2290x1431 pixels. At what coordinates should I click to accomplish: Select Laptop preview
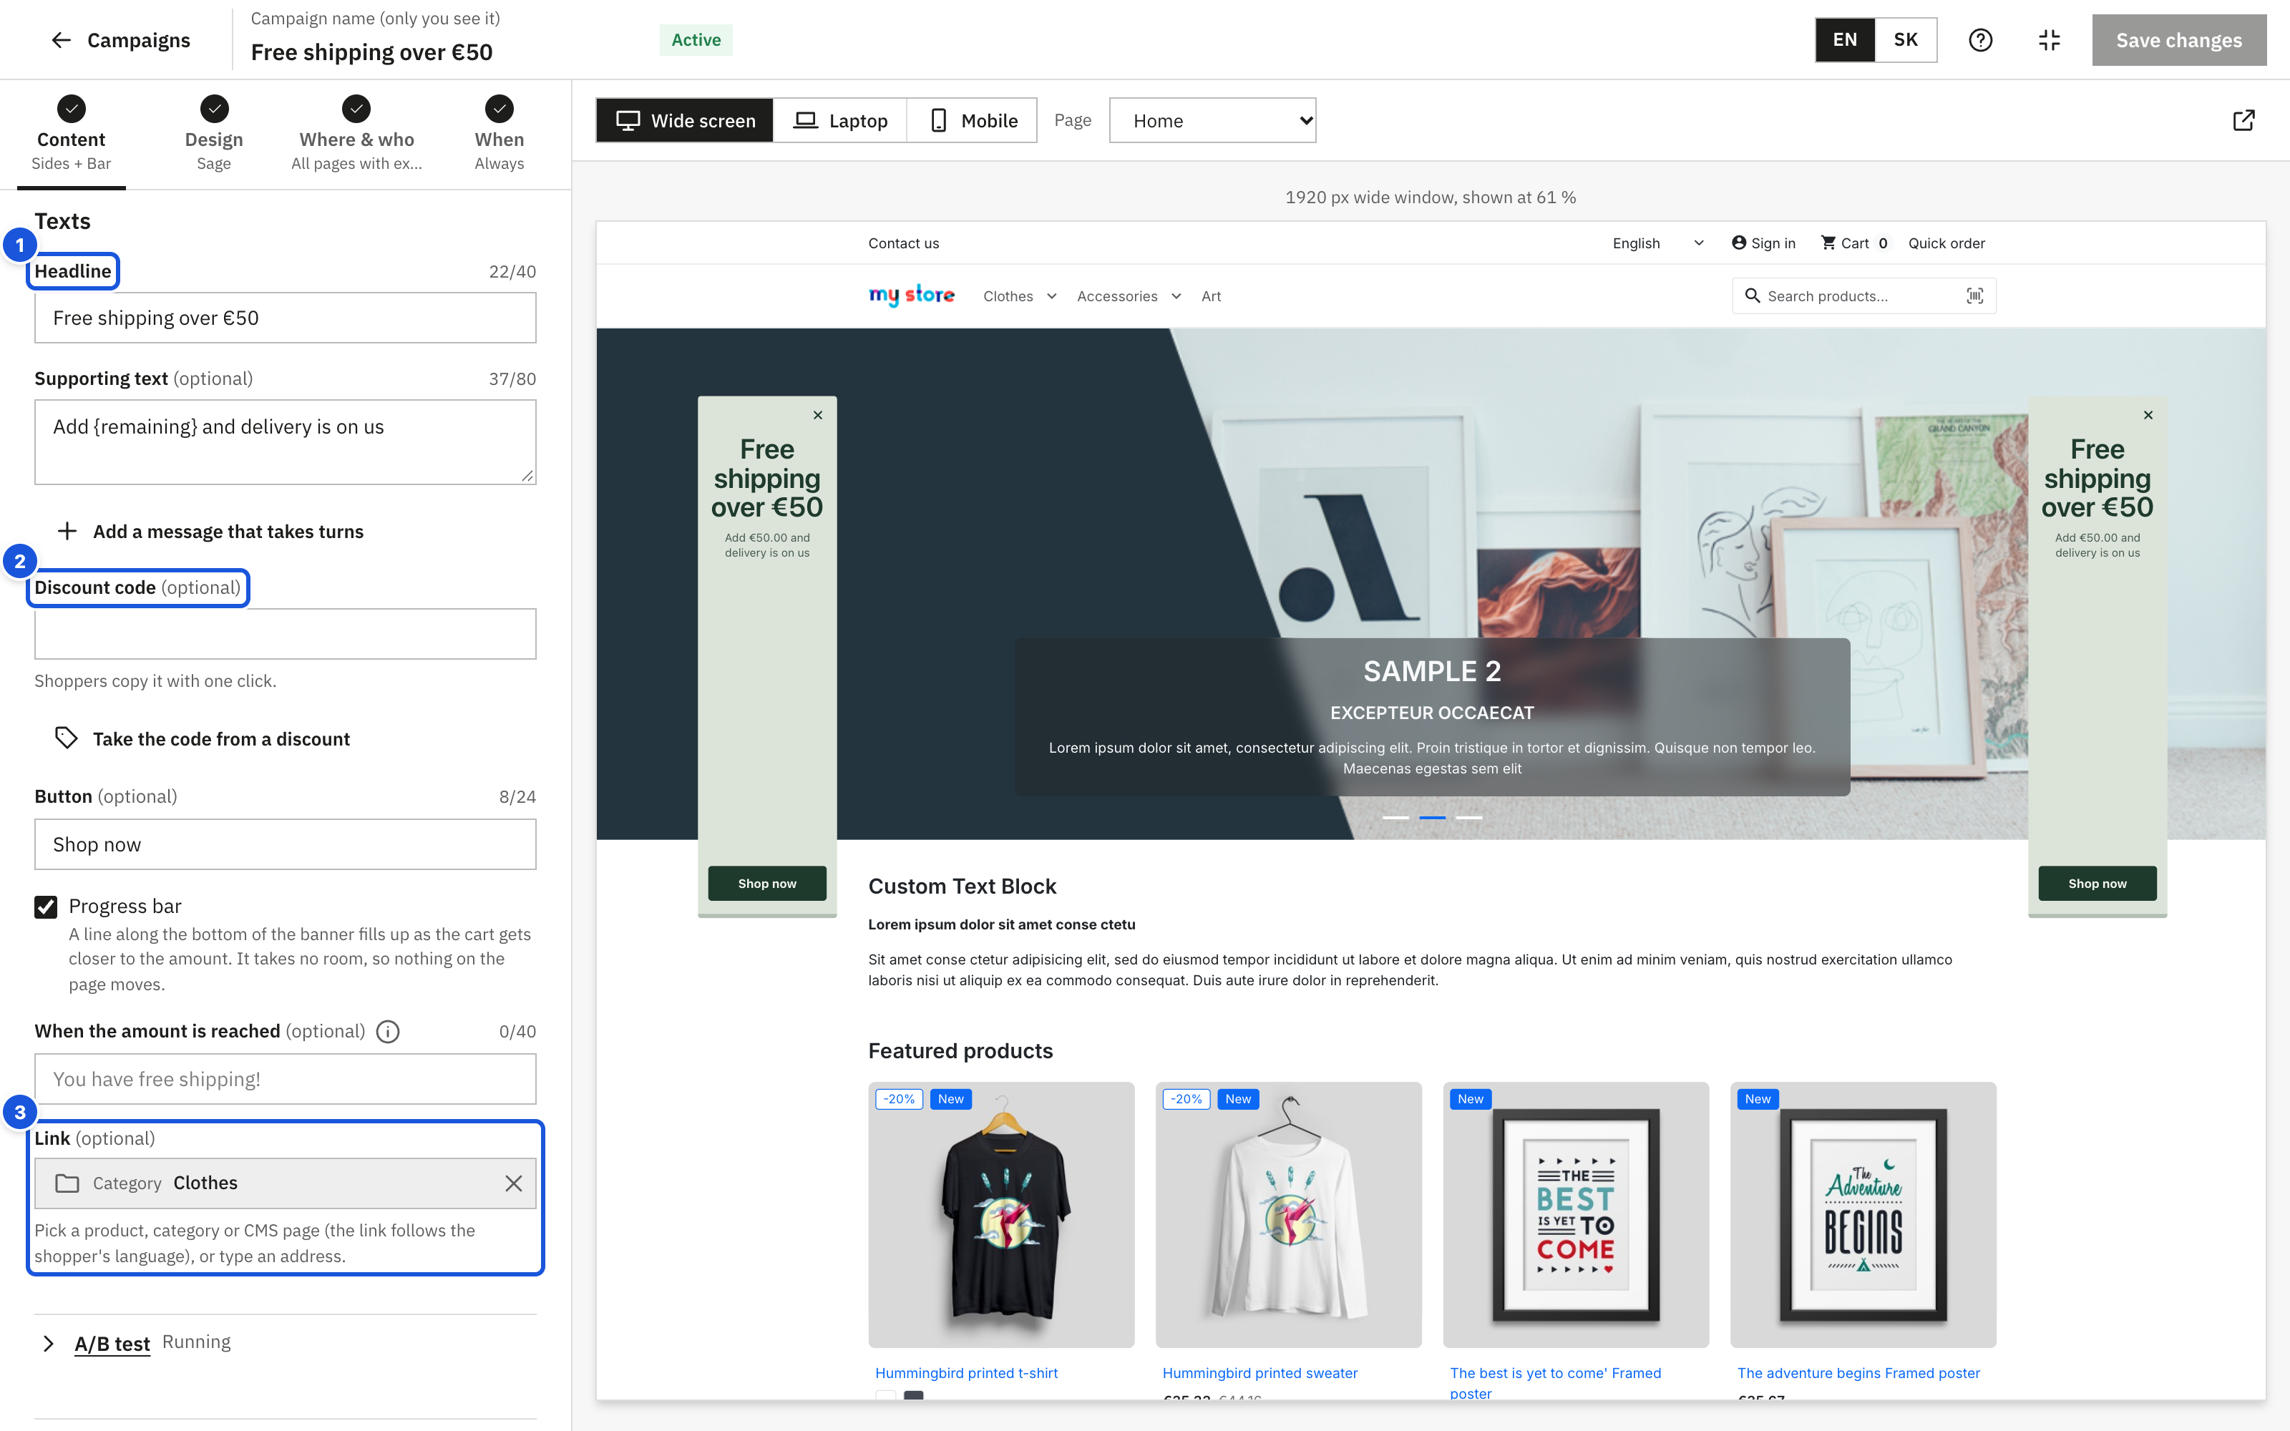click(840, 120)
